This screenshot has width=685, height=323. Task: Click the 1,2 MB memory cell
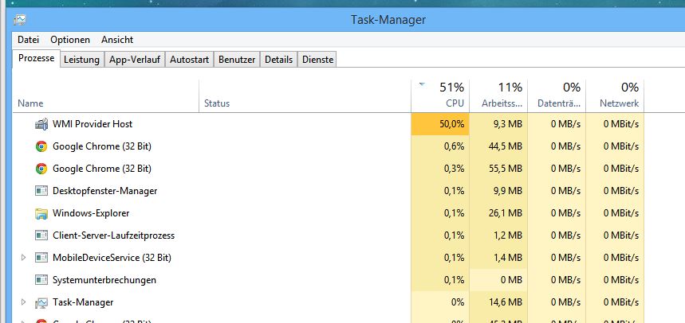(x=498, y=235)
